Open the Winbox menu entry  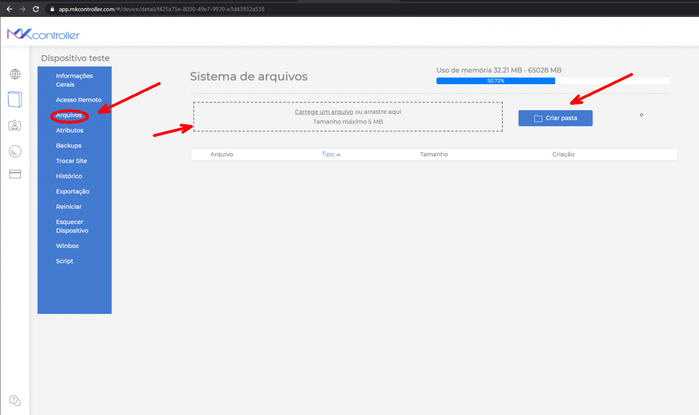[x=67, y=246]
